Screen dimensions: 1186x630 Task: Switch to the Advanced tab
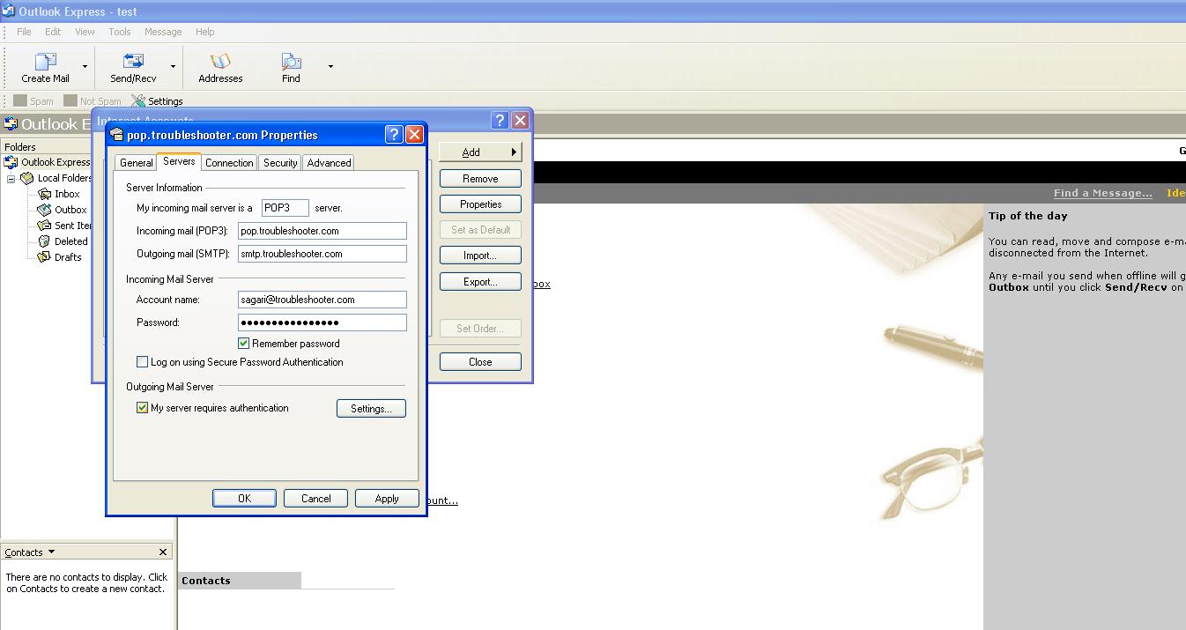[x=328, y=162]
